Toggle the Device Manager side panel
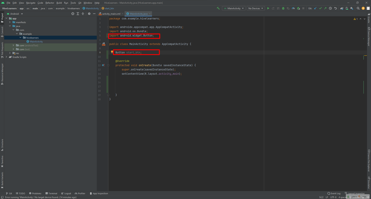 click(369, 36)
